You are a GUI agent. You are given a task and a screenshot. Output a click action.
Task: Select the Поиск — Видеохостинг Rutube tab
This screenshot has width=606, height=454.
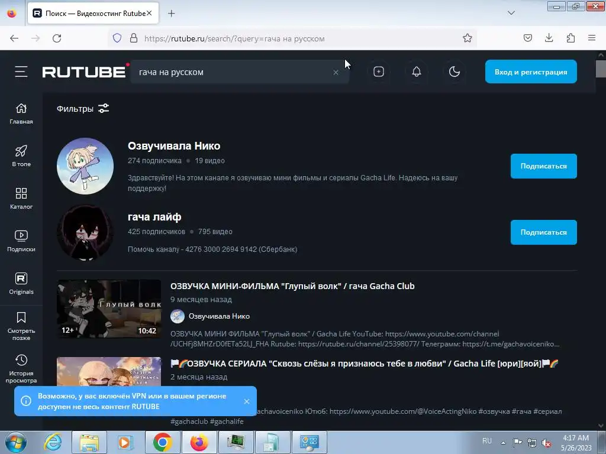pyautogui.click(x=93, y=14)
